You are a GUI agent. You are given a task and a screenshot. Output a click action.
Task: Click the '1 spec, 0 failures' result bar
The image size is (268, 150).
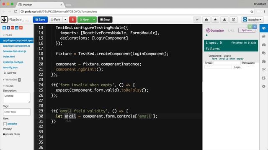point(231,45)
